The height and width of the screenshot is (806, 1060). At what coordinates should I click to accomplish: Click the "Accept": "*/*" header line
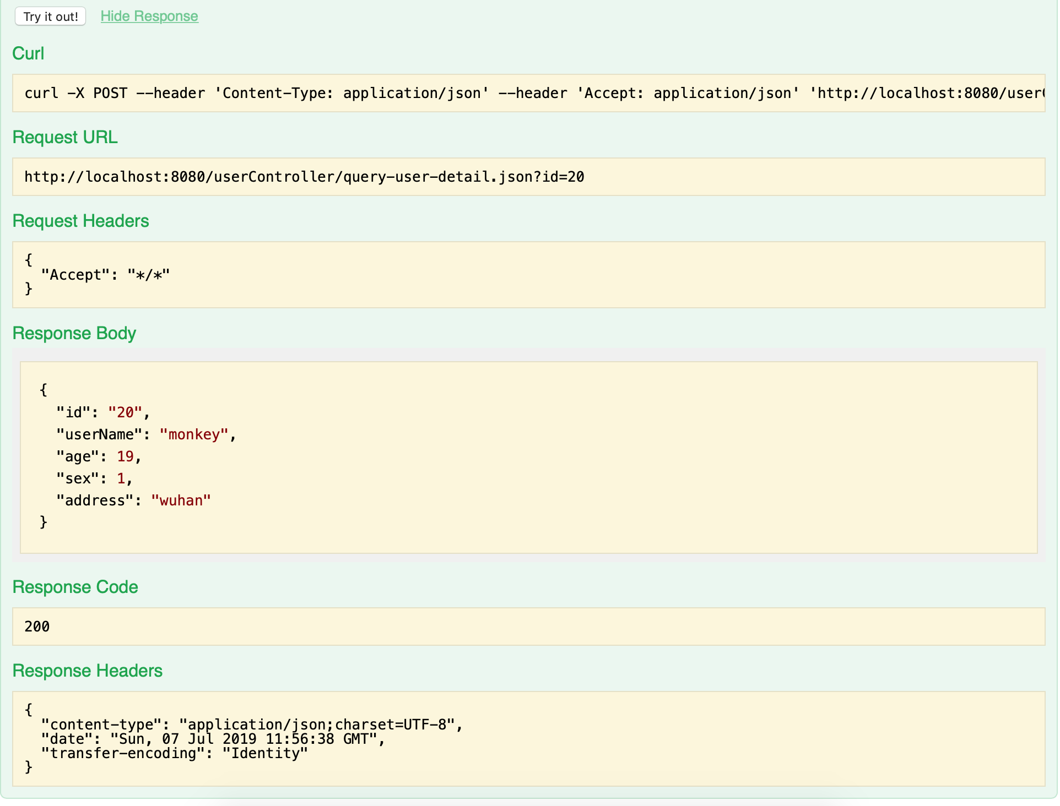pyautogui.click(x=105, y=275)
